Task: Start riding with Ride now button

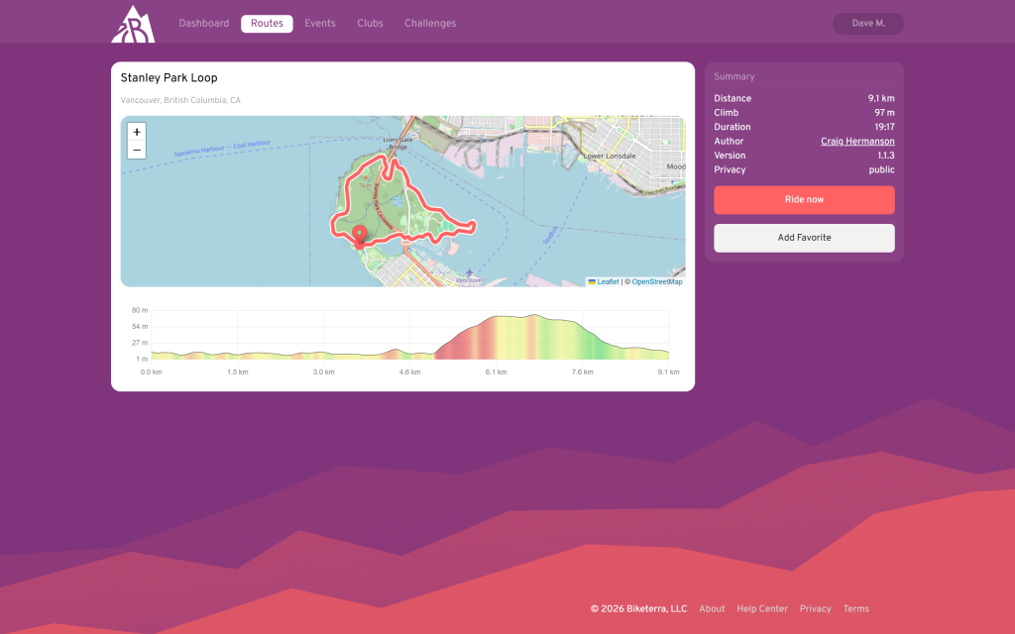Action: click(804, 200)
